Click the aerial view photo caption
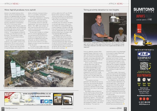 tap(21, 88)
